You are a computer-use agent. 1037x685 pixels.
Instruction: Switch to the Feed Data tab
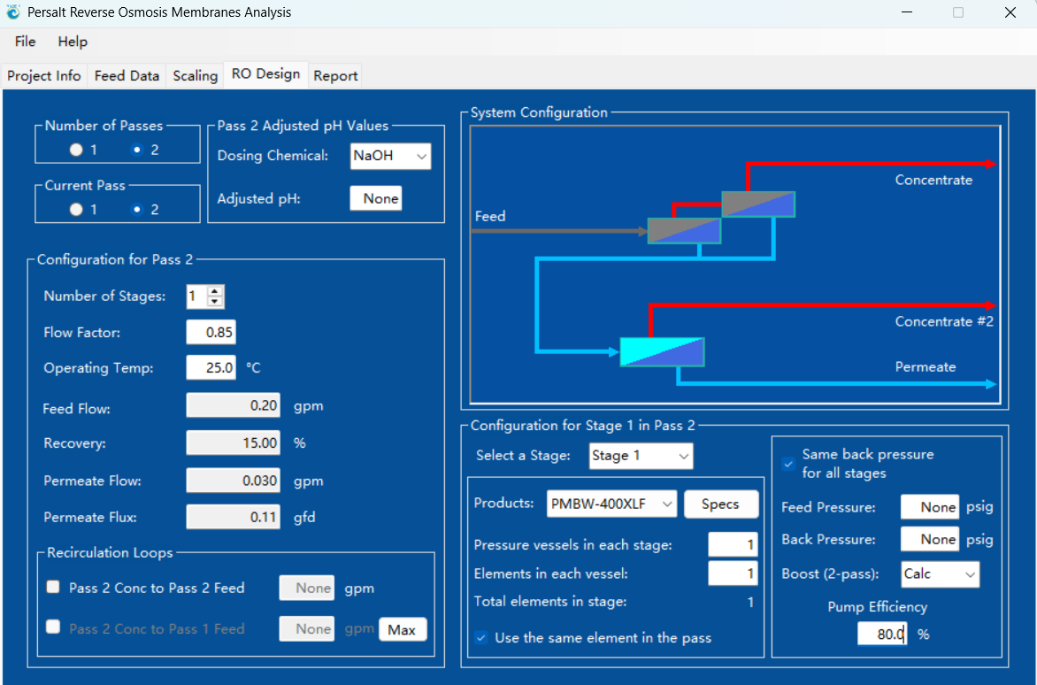[x=127, y=75]
